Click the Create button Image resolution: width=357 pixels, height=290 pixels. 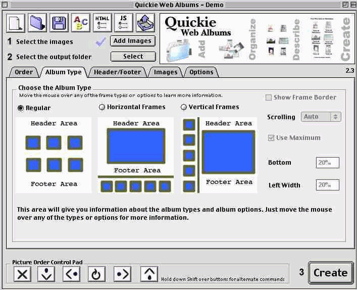(x=331, y=273)
